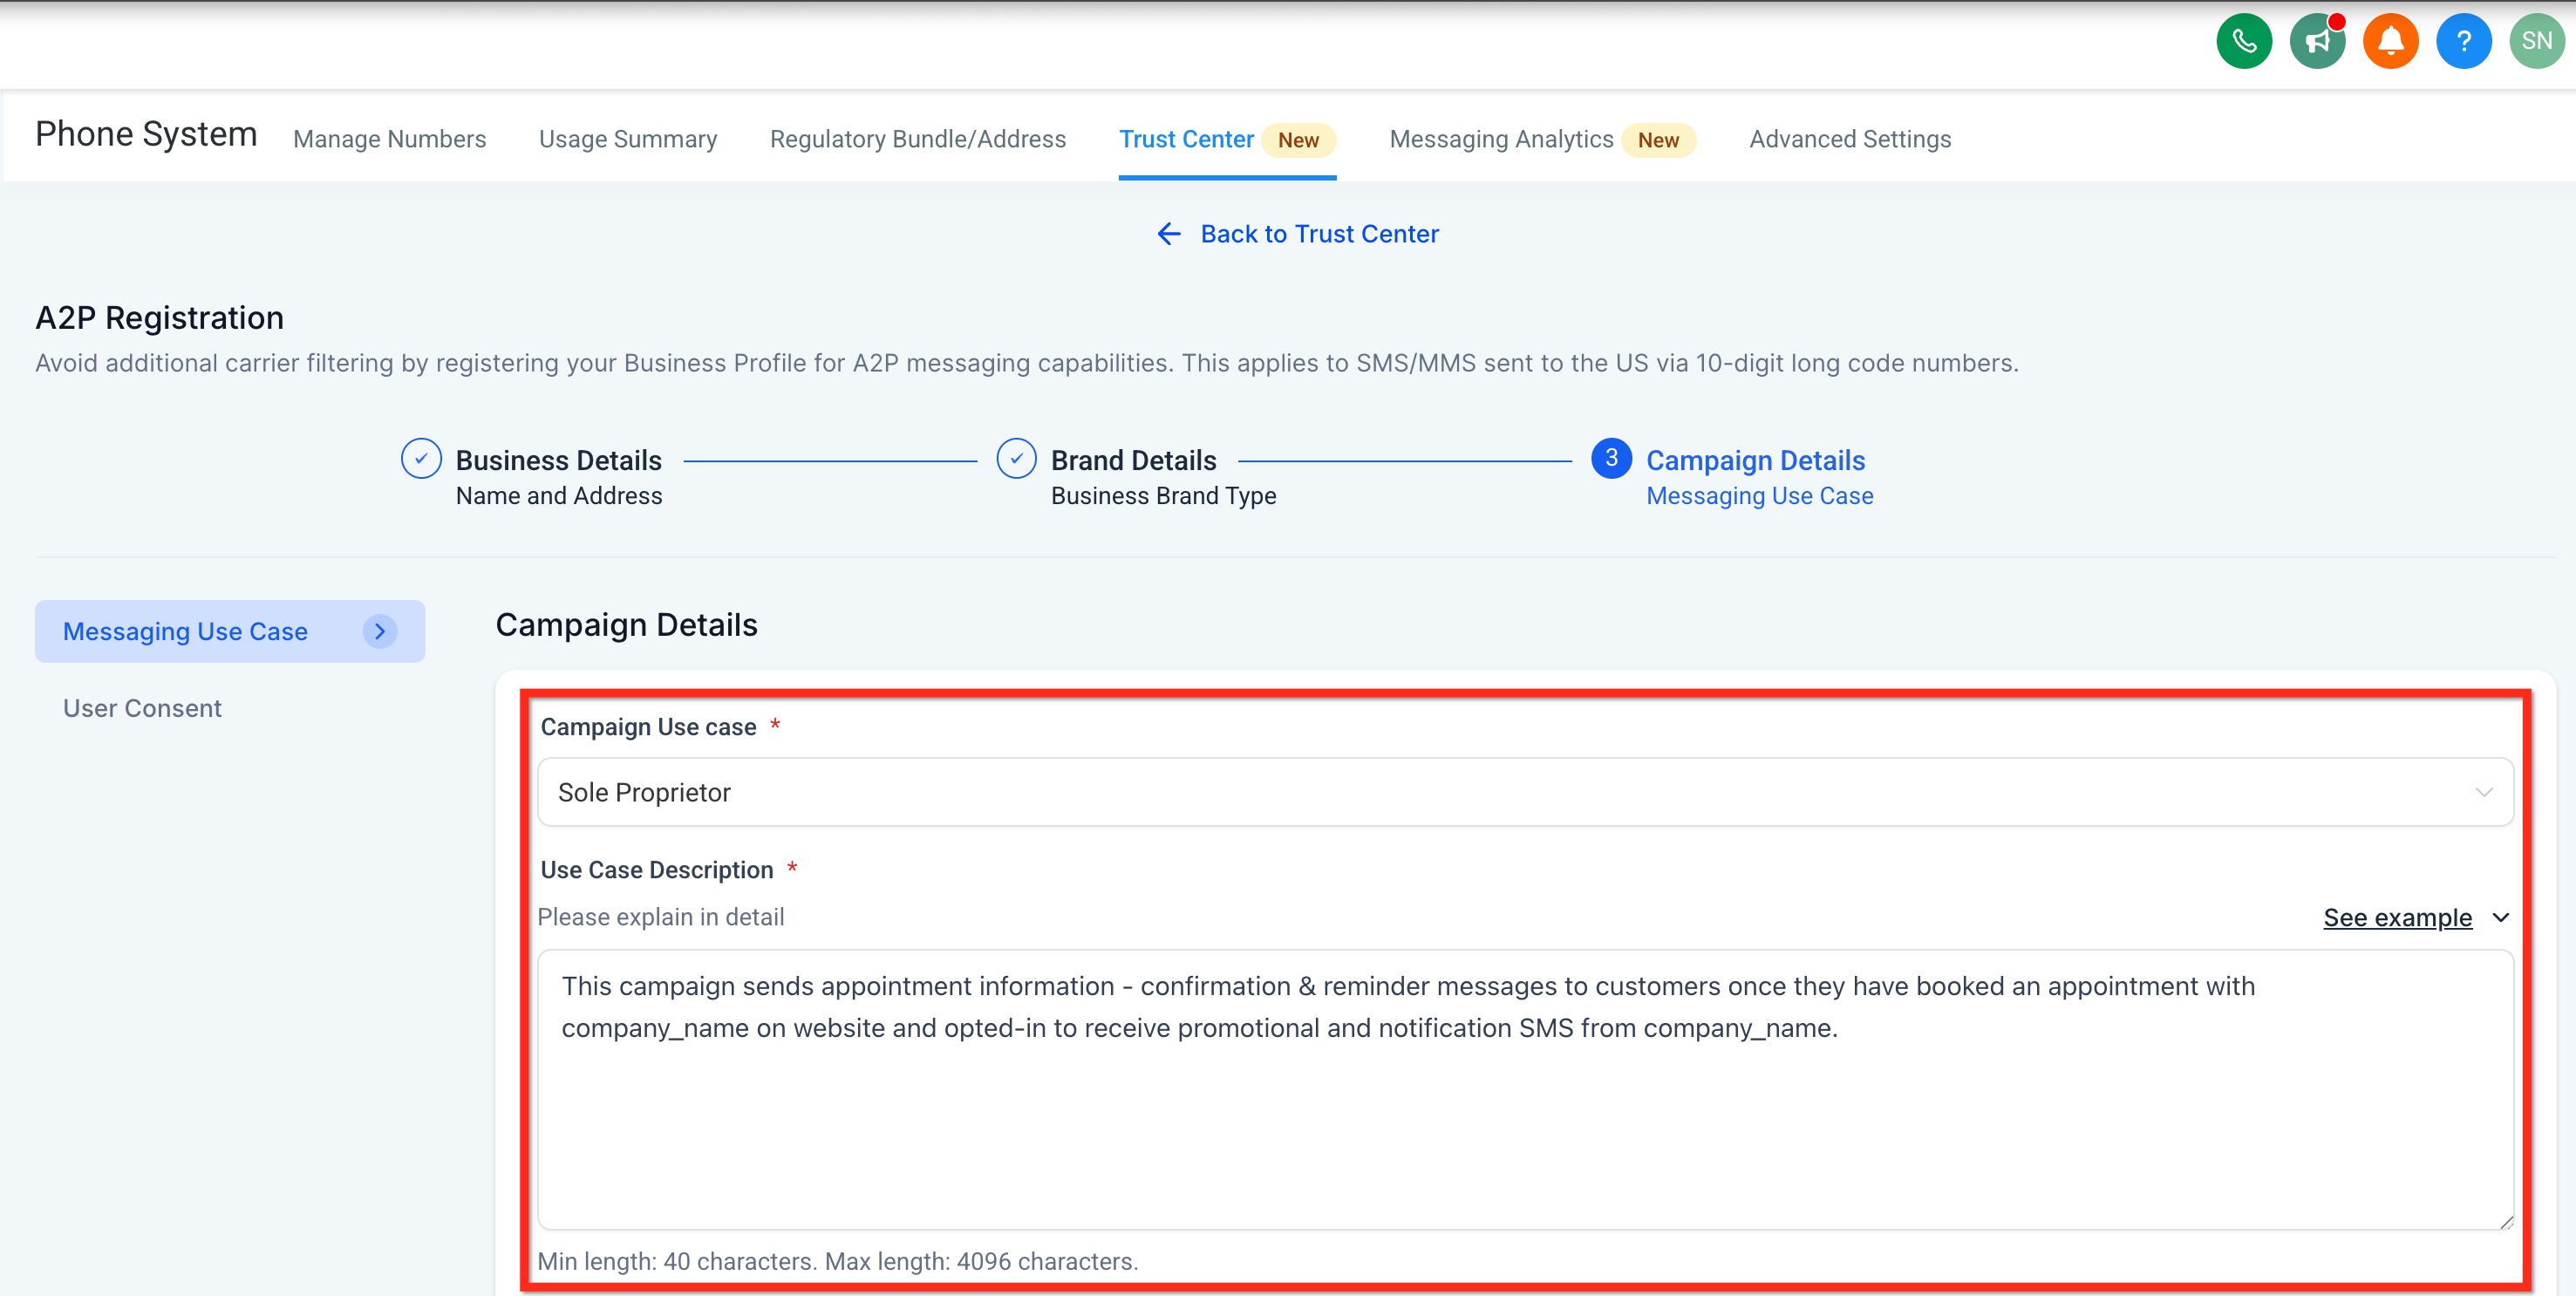Expand the See example chevron arrow
Viewport: 2576px width, 1296px height.
pyautogui.click(x=2501, y=918)
